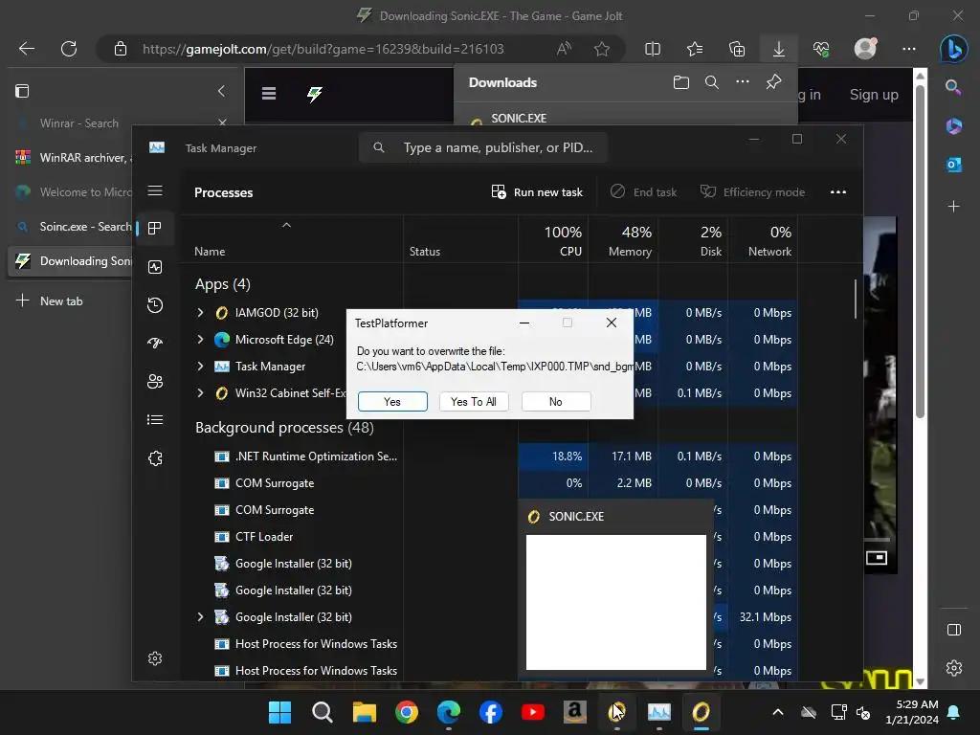Image resolution: width=980 pixels, height=735 pixels.
Task: Sort by Network column header
Action: coord(763,240)
